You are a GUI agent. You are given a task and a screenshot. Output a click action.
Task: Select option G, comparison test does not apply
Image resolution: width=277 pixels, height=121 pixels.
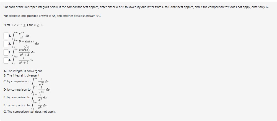click(x=30, y=112)
